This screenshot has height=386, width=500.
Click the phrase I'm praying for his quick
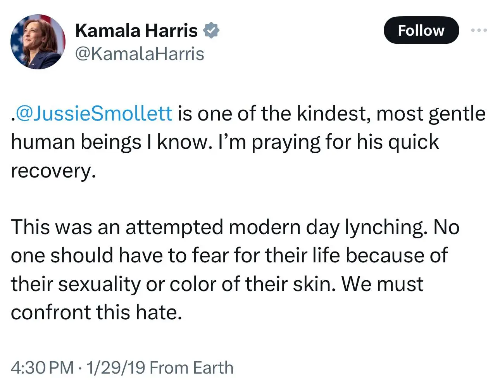[x=329, y=142]
